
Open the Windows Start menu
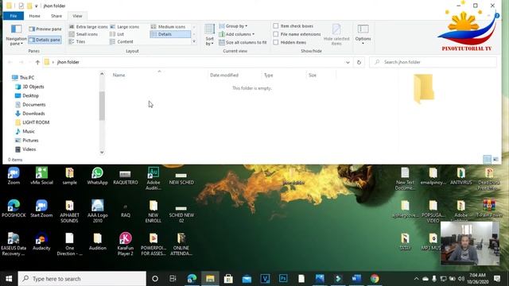9,279
